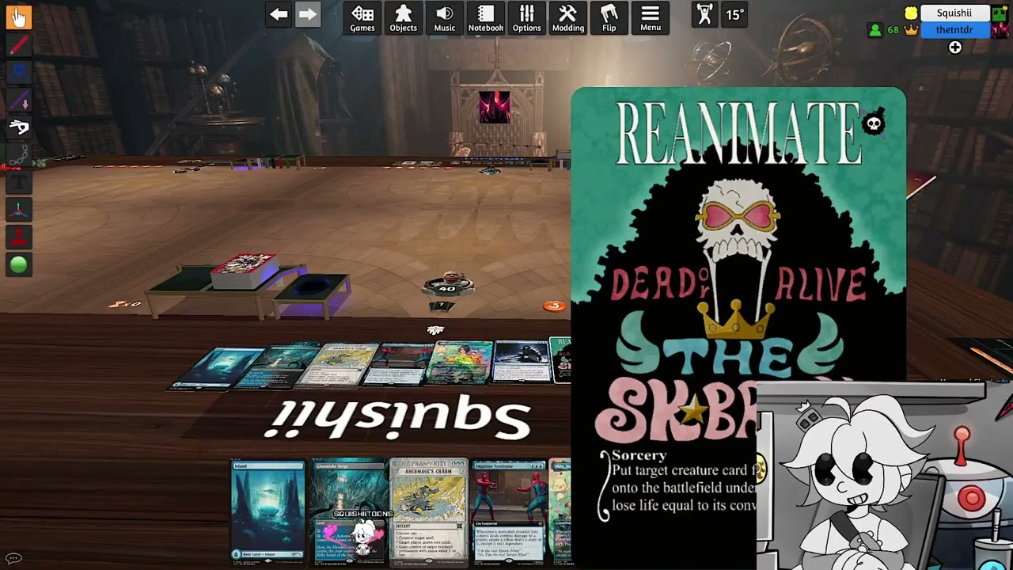The width and height of the screenshot is (1013, 570).
Task: Open the Options menu
Action: (x=526, y=18)
